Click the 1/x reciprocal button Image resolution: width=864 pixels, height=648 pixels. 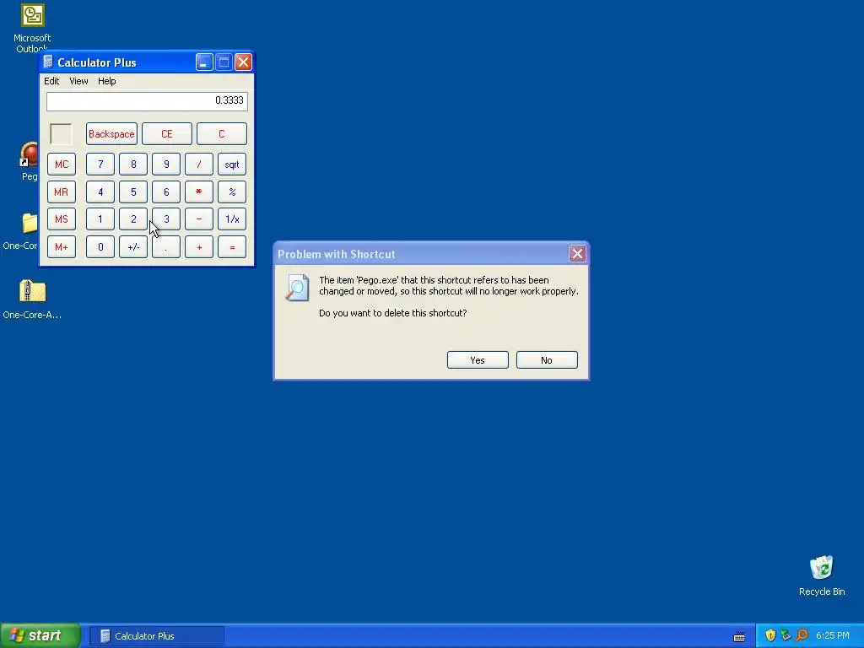click(232, 219)
